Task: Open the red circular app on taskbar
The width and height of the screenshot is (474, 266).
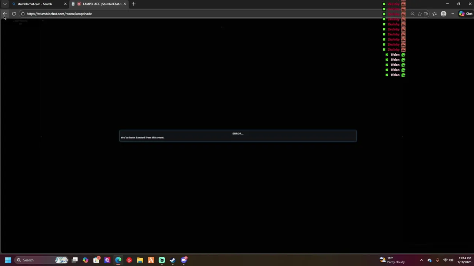Action: tap(129, 260)
